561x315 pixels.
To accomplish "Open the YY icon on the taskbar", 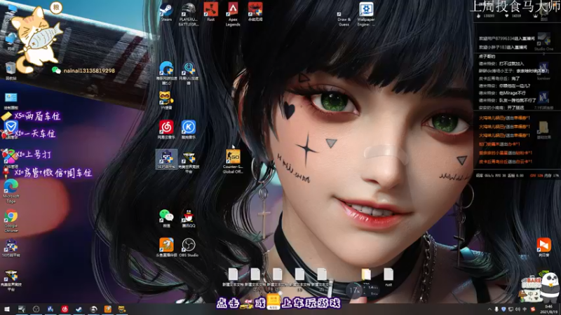I will [x=122, y=309].
